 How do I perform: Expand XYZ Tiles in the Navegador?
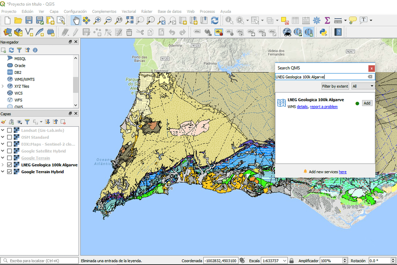click(x=4, y=86)
